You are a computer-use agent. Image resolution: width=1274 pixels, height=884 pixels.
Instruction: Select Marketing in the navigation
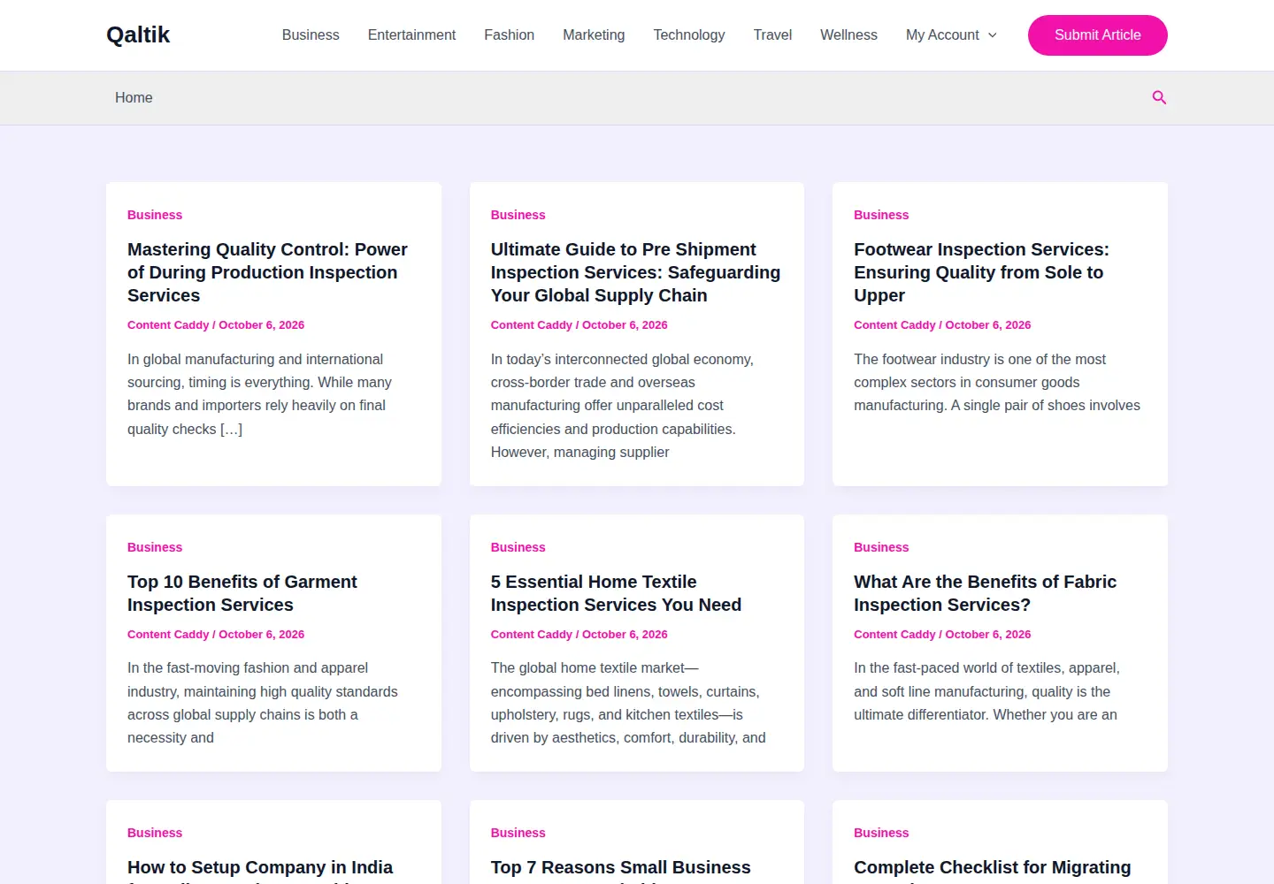(594, 35)
